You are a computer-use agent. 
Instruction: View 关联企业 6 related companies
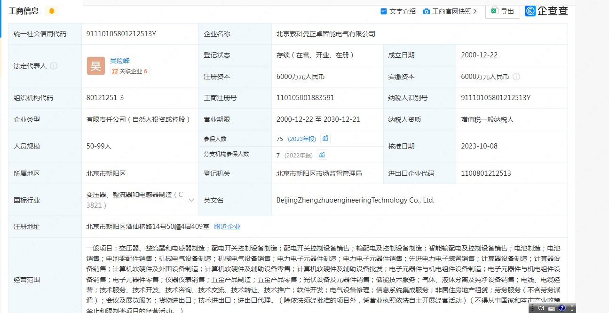[130, 71]
